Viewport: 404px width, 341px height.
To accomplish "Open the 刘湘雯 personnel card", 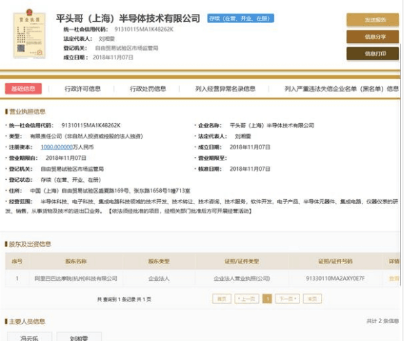I will point(79,337).
